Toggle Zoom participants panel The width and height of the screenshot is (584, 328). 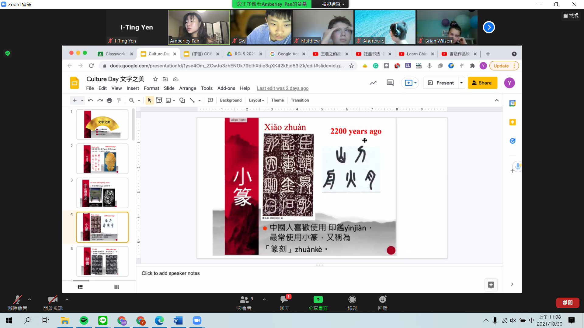245,303
